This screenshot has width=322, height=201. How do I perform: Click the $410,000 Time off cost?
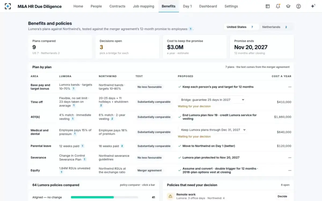pyautogui.click(x=284, y=102)
